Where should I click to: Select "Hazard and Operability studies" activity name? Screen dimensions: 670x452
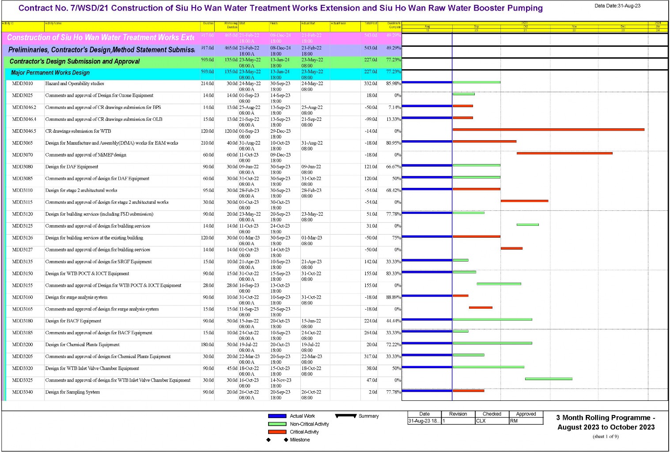(x=75, y=84)
